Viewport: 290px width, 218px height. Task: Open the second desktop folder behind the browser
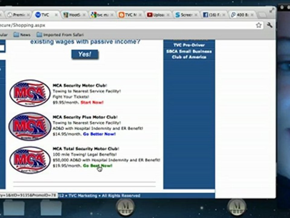pyautogui.click(x=51, y=207)
